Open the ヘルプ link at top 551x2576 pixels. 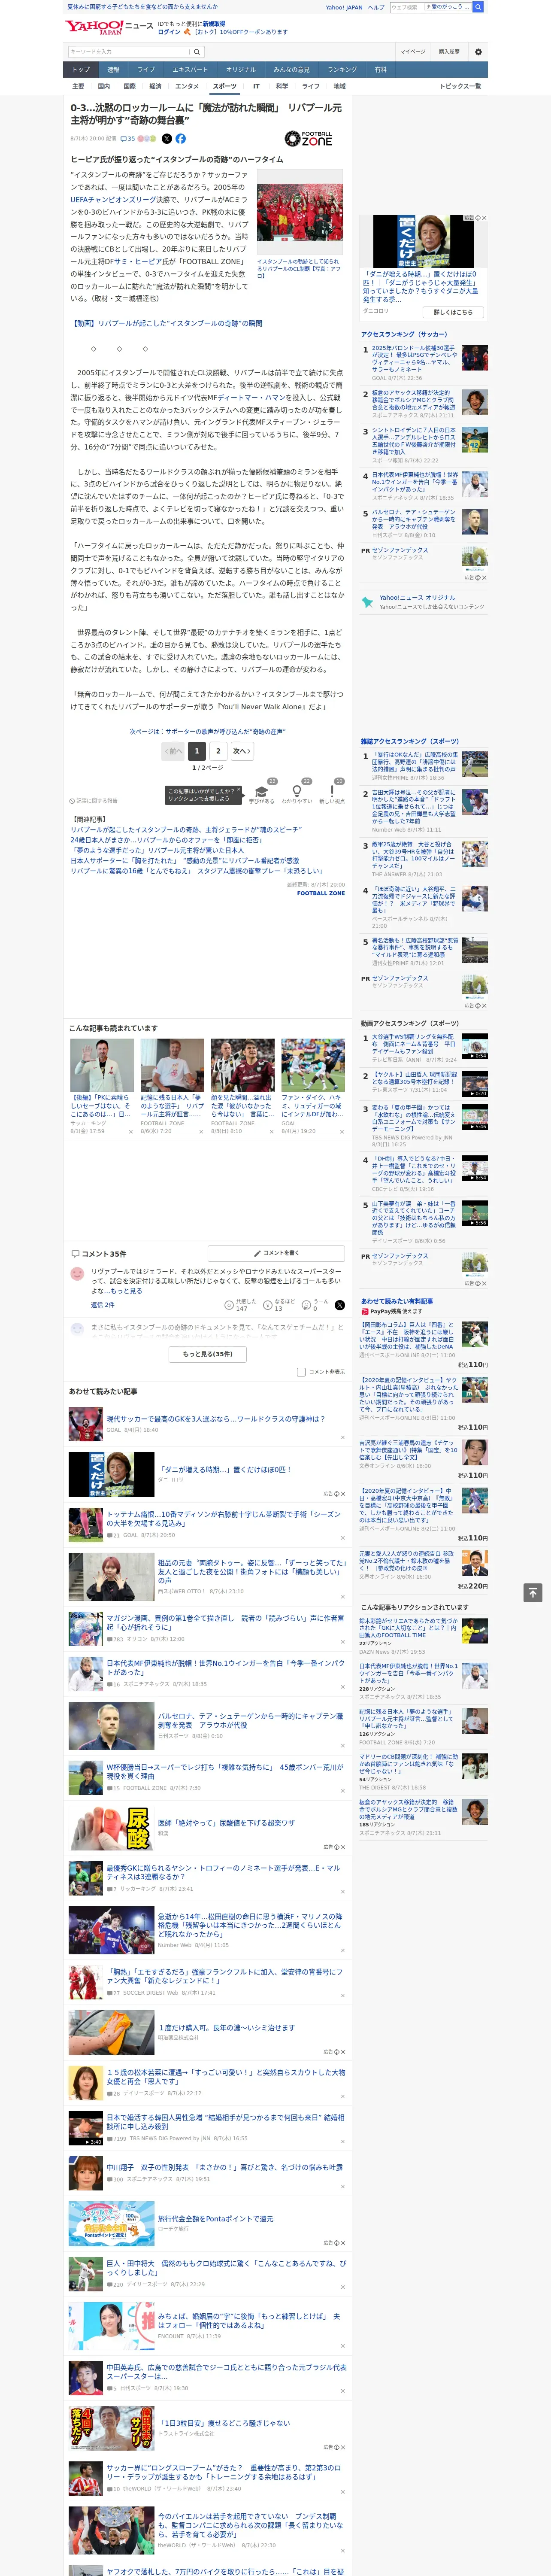(375, 7)
